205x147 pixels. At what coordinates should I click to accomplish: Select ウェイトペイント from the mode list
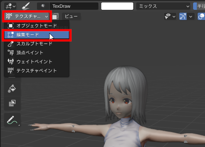point(36,62)
